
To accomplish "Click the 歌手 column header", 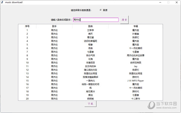I will coord(54,26).
